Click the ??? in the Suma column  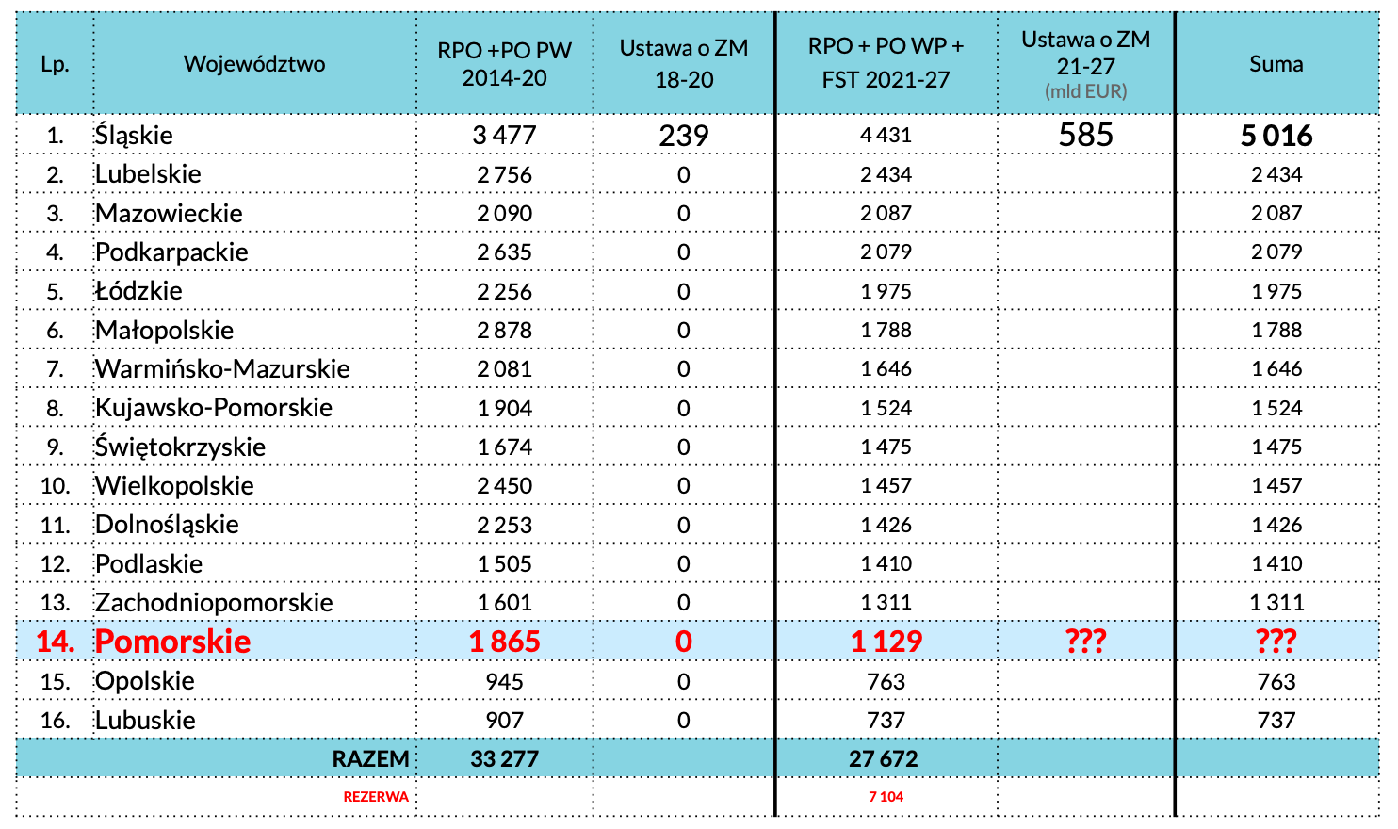click(x=1276, y=642)
